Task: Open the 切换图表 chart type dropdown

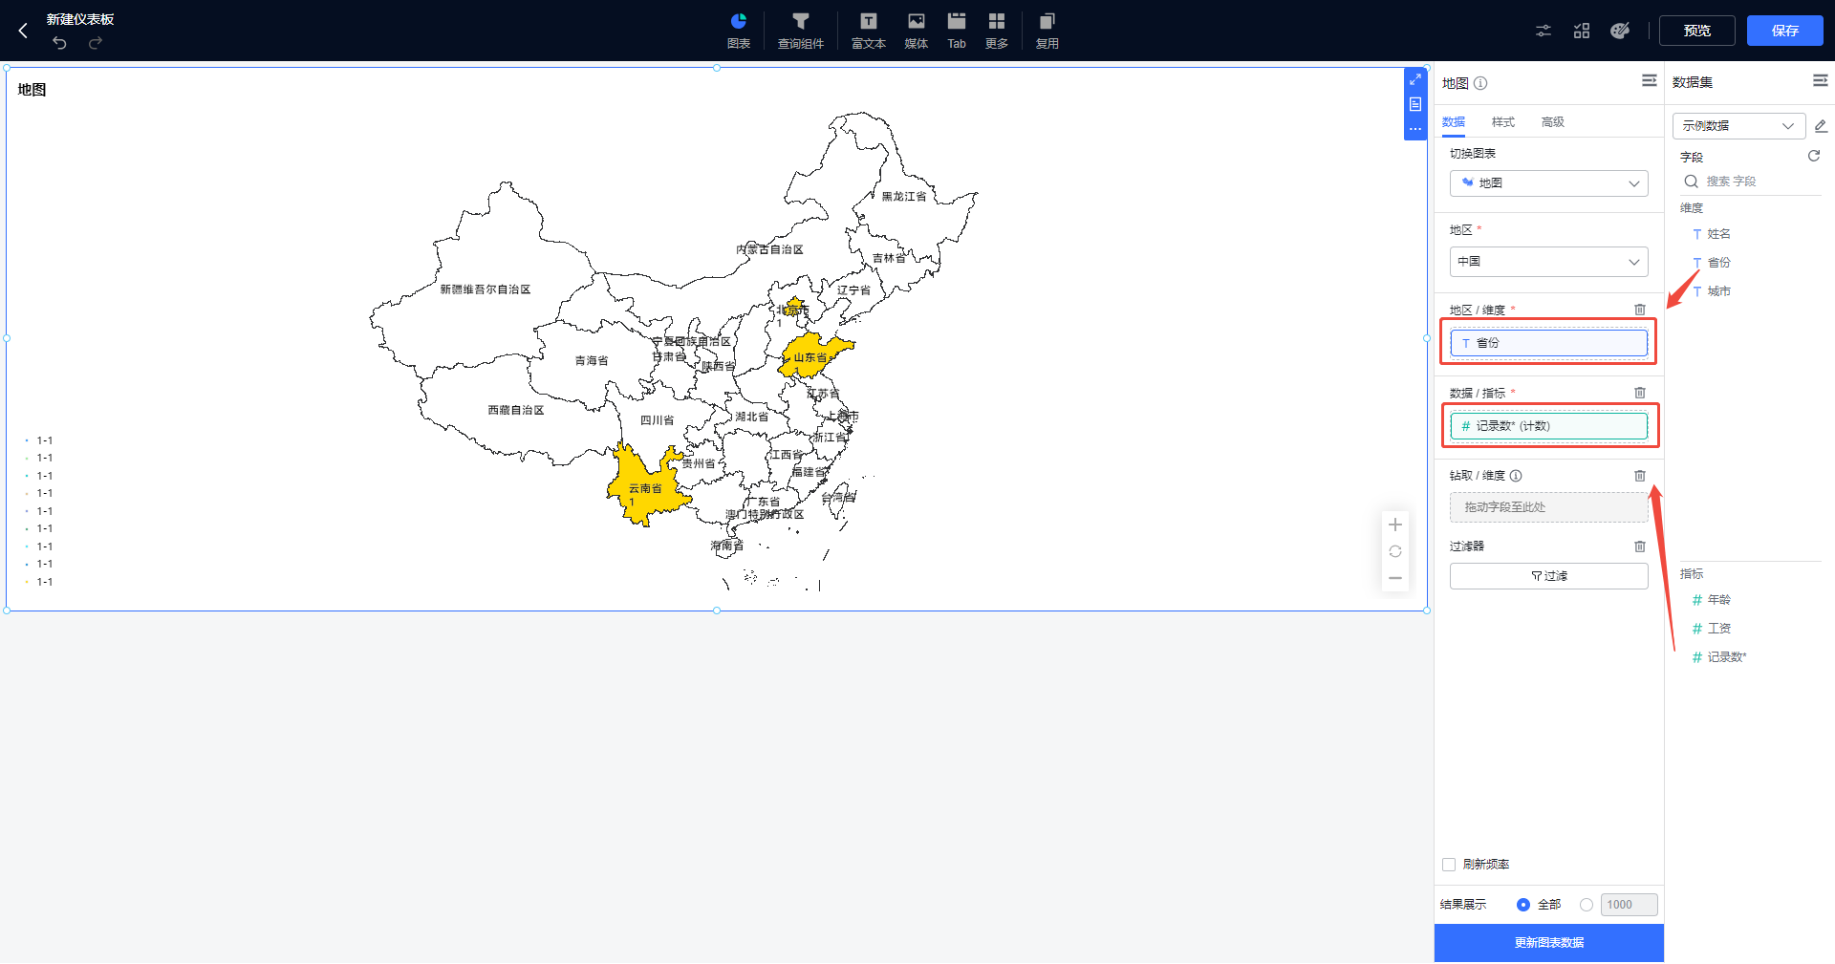Action: point(1549,183)
